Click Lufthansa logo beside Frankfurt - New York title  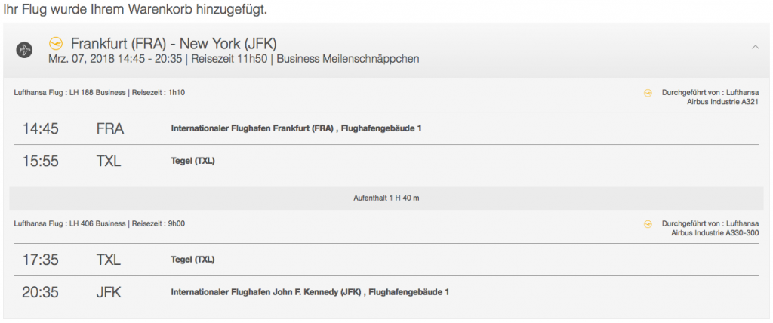55,42
